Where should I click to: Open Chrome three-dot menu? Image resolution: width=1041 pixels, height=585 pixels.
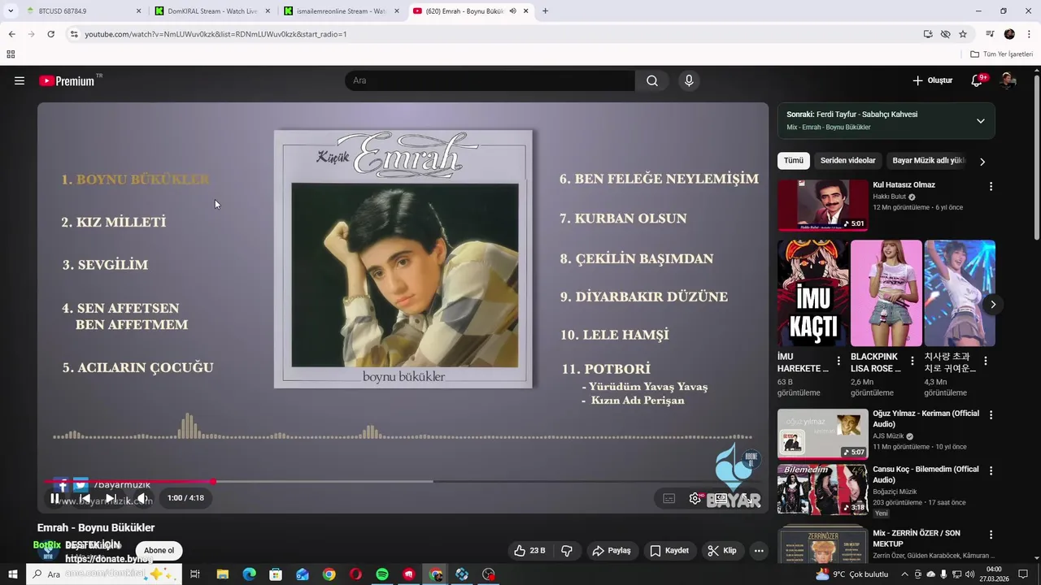[x=1029, y=34]
